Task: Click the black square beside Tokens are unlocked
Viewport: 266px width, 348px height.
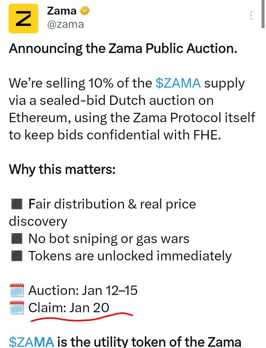Action: (x=15, y=256)
